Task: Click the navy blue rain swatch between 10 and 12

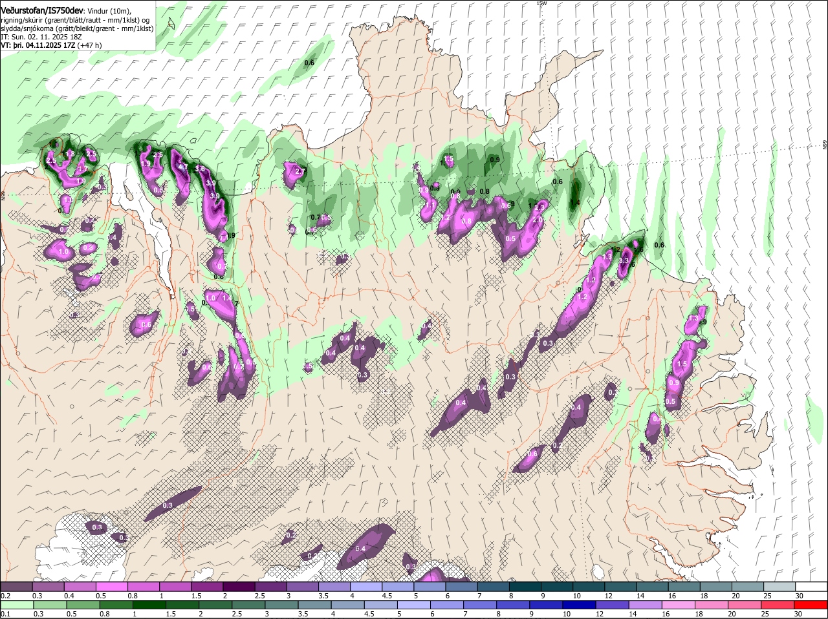Action: [579, 605]
